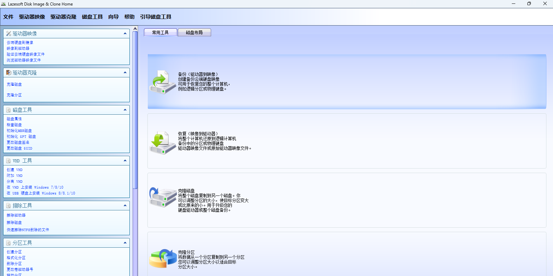
Task: Click the icon beside 驱动器克隆 header
Action: tap(9, 73)
